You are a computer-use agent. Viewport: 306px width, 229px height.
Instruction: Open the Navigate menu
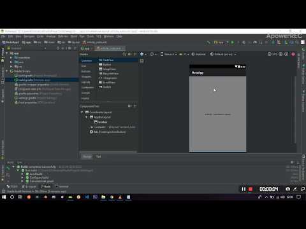pos(29,36)
